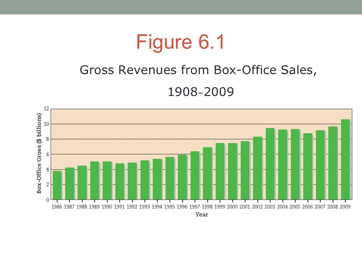Select the 1986 green bar
This screenshot has height=271, width=362.
[x=57, y=185]
